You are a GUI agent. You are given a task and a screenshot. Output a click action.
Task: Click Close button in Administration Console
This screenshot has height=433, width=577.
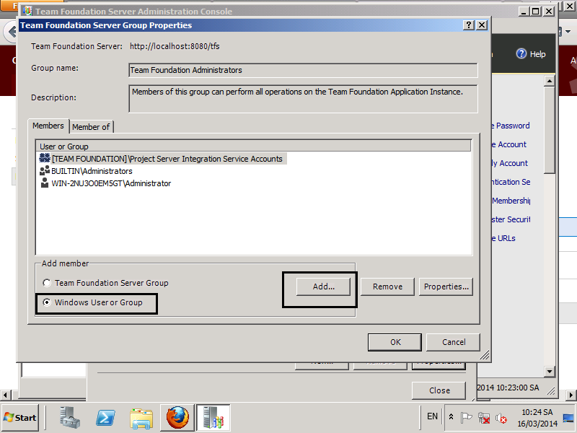(439, 390)
